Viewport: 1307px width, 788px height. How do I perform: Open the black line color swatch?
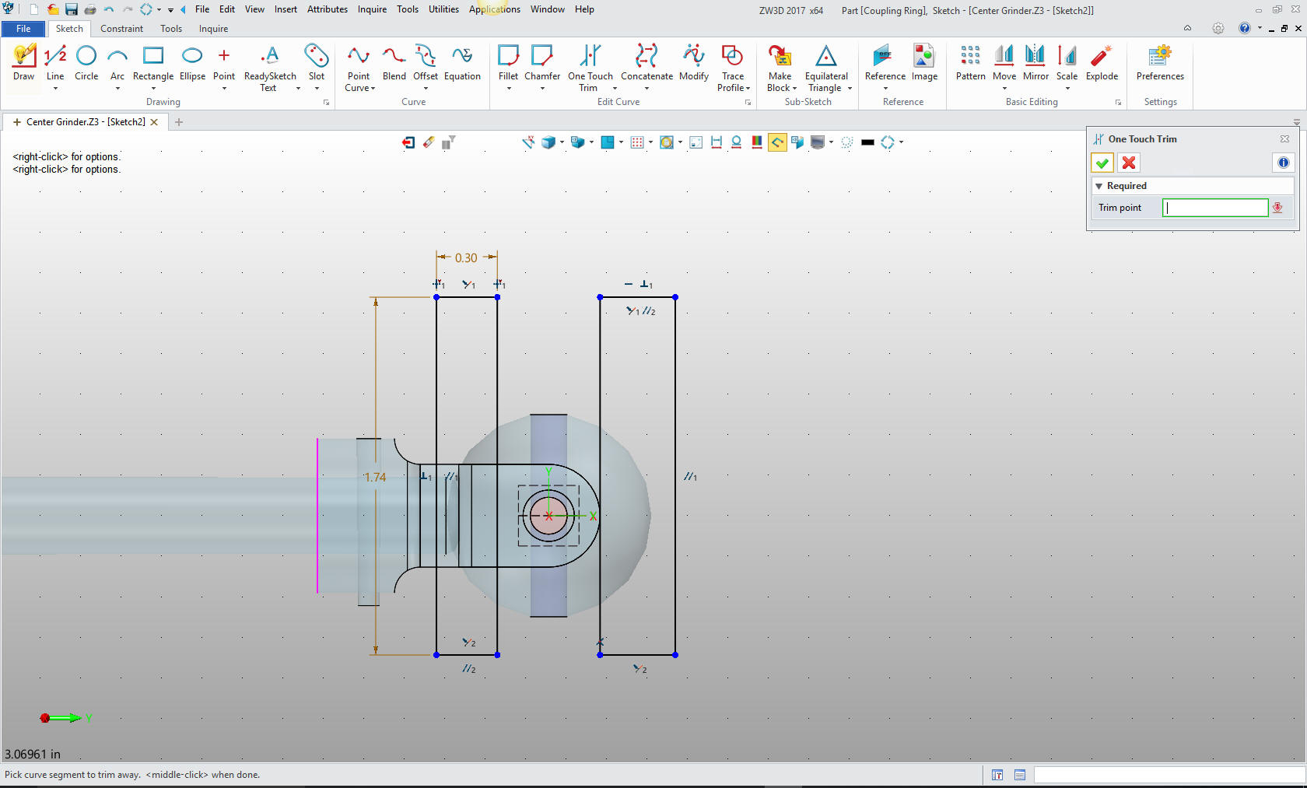(x=868, y=142)
